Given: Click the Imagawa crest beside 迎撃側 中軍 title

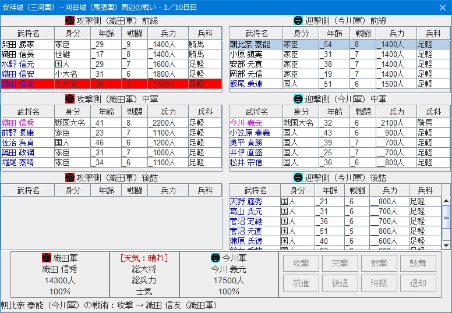Looking at the screenshot, I should (x=298, y=99).
